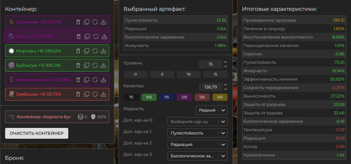Open Доп. хар-ка 0 dropdown
The height and width of the screenshot is (164, 351).
[x=197, y=122]
